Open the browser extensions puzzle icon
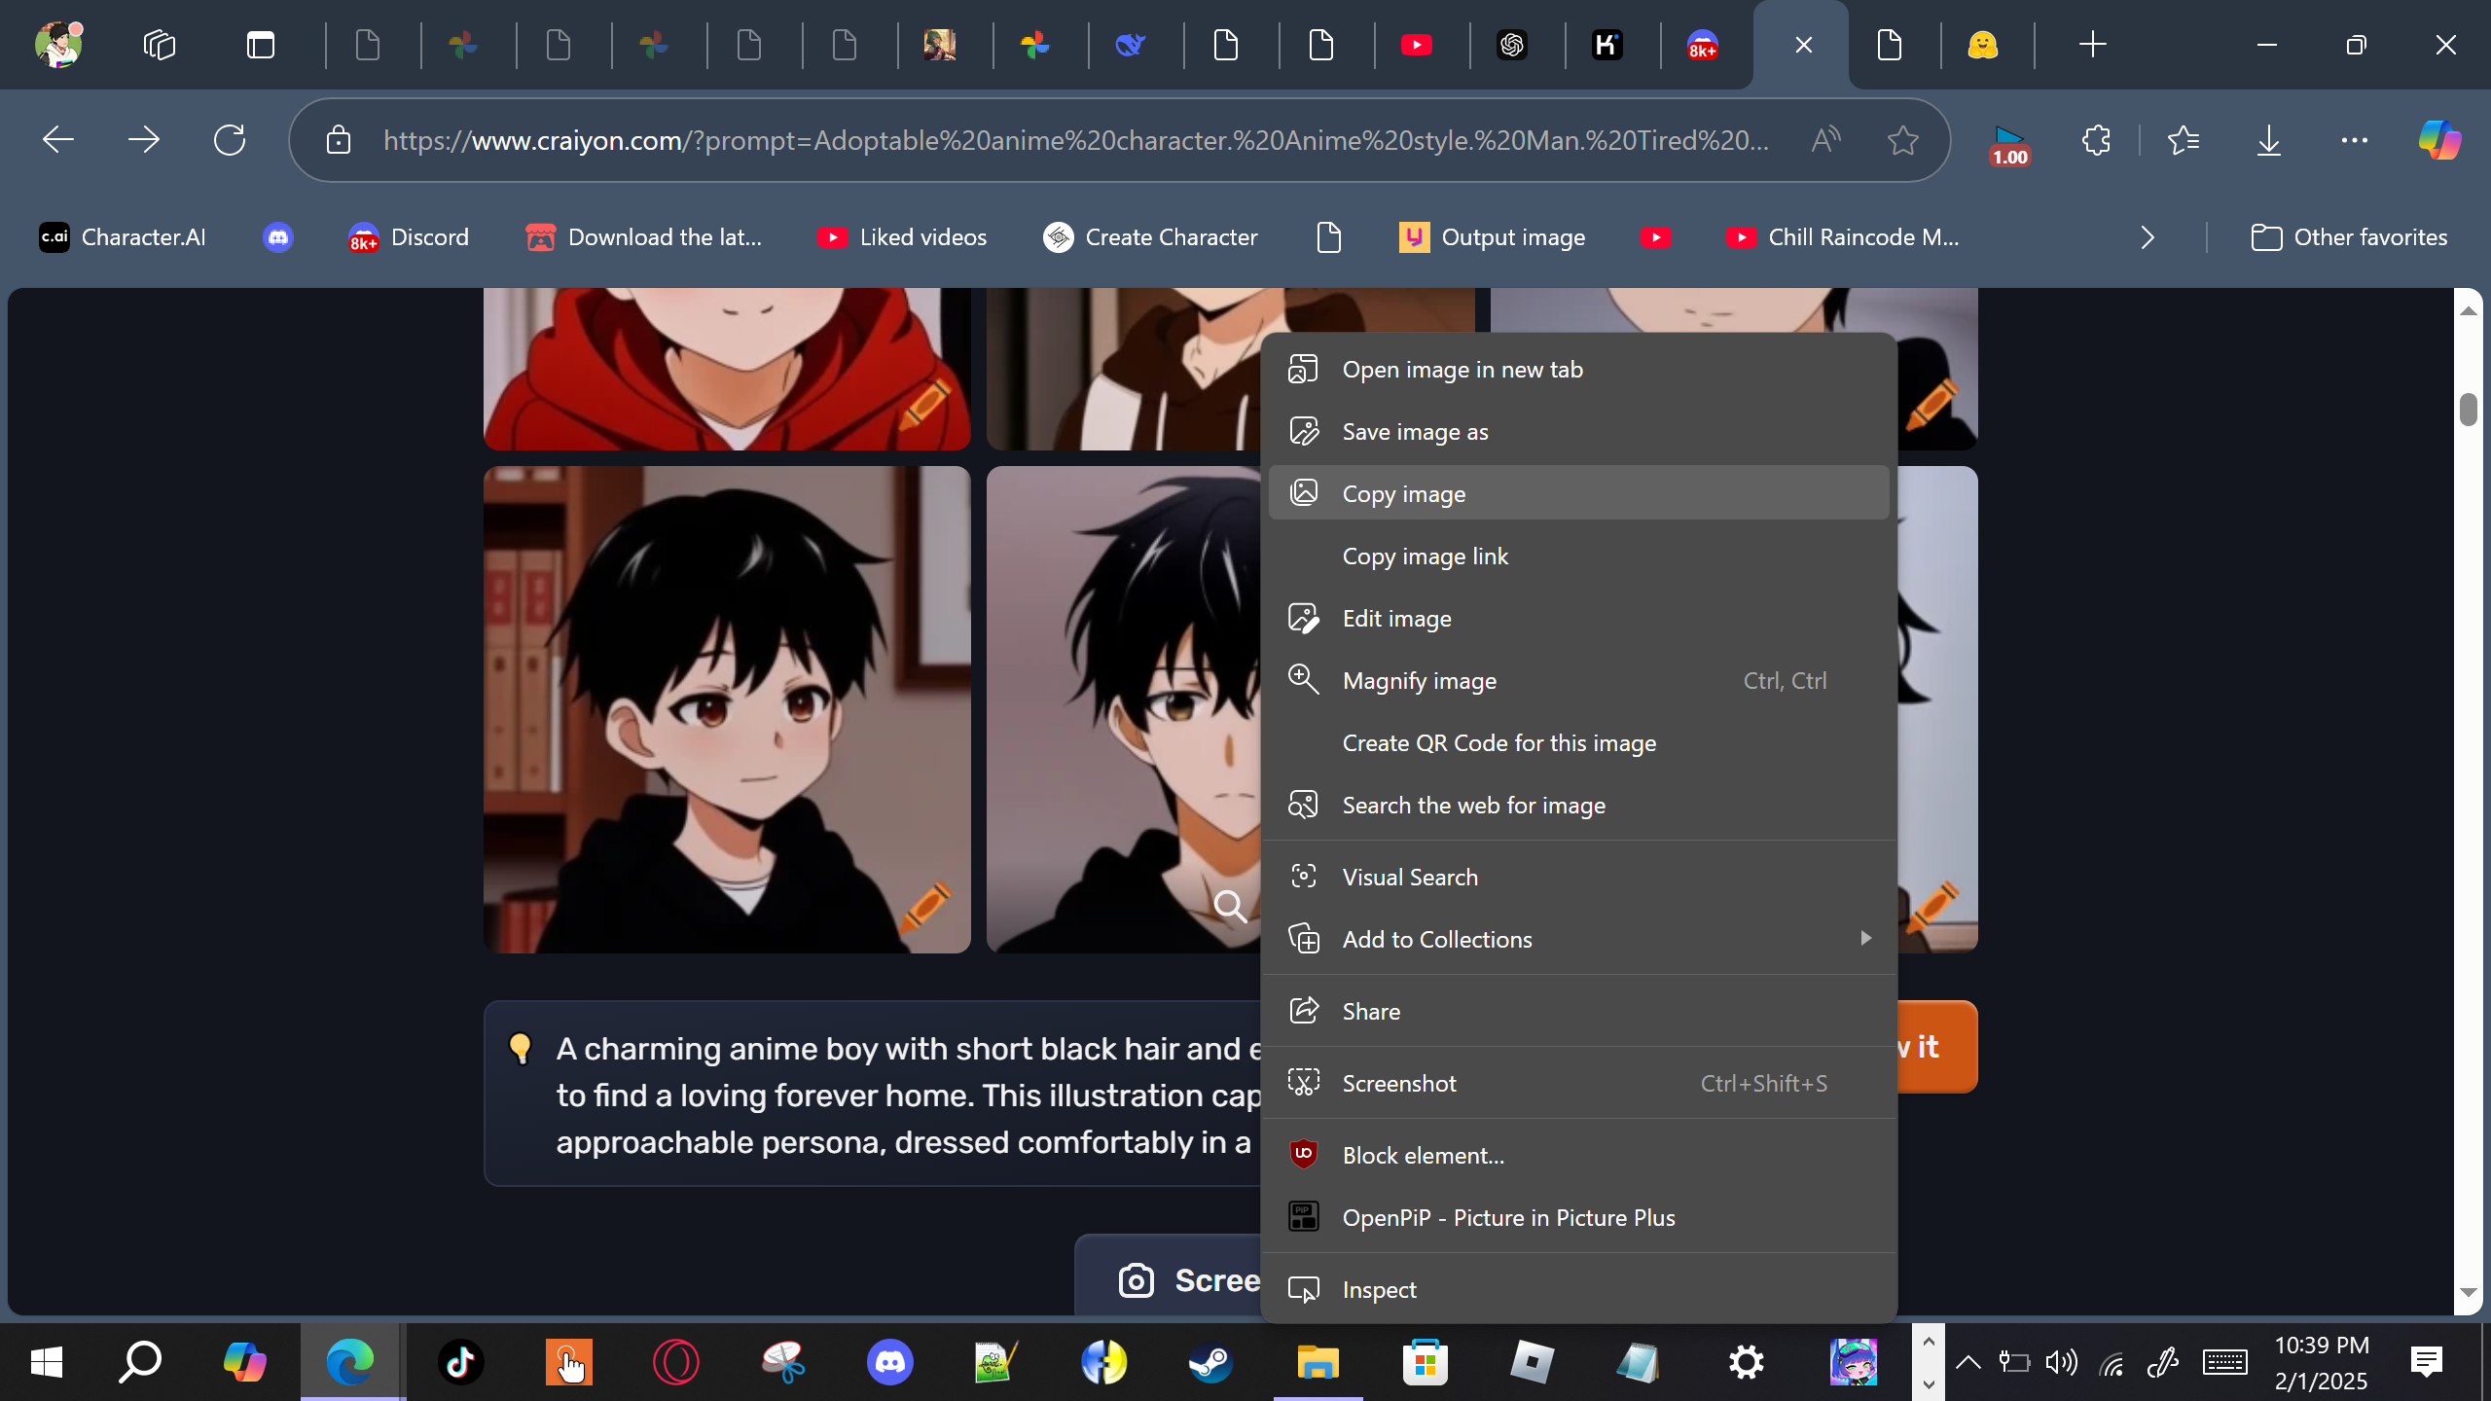2491x1401 pixels. [x=2096, y=140]
